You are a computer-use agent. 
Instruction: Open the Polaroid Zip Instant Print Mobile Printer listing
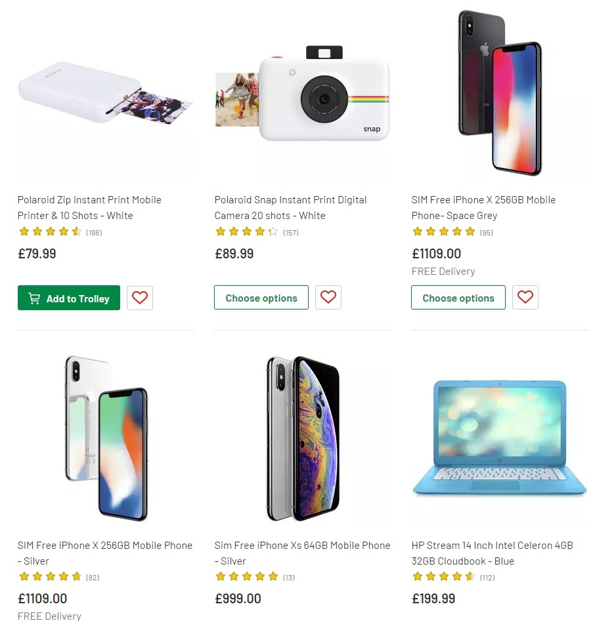[89, 207]
